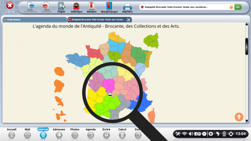Open a new tab with Onglet
This screenshot has width=251, height=141.
tap(61, 7)
